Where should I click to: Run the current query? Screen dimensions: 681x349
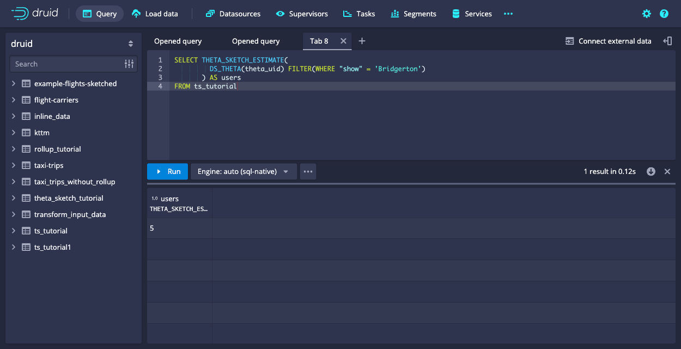click(167, 171)
